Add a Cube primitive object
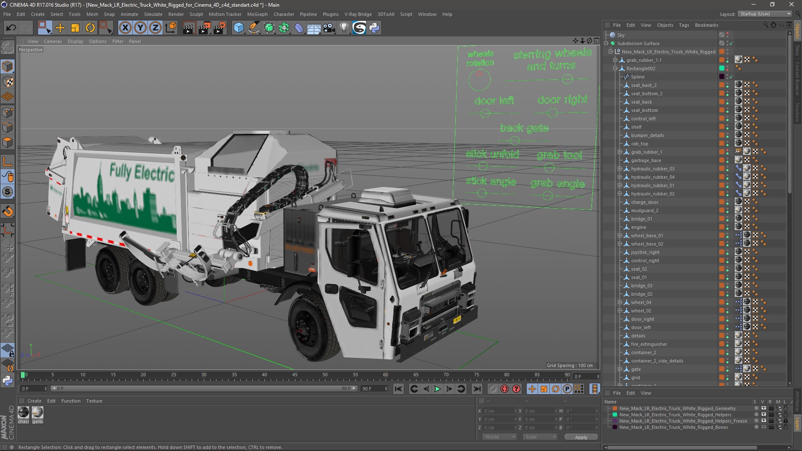This screenshot has height=451, width=802. tap(239, 28)
